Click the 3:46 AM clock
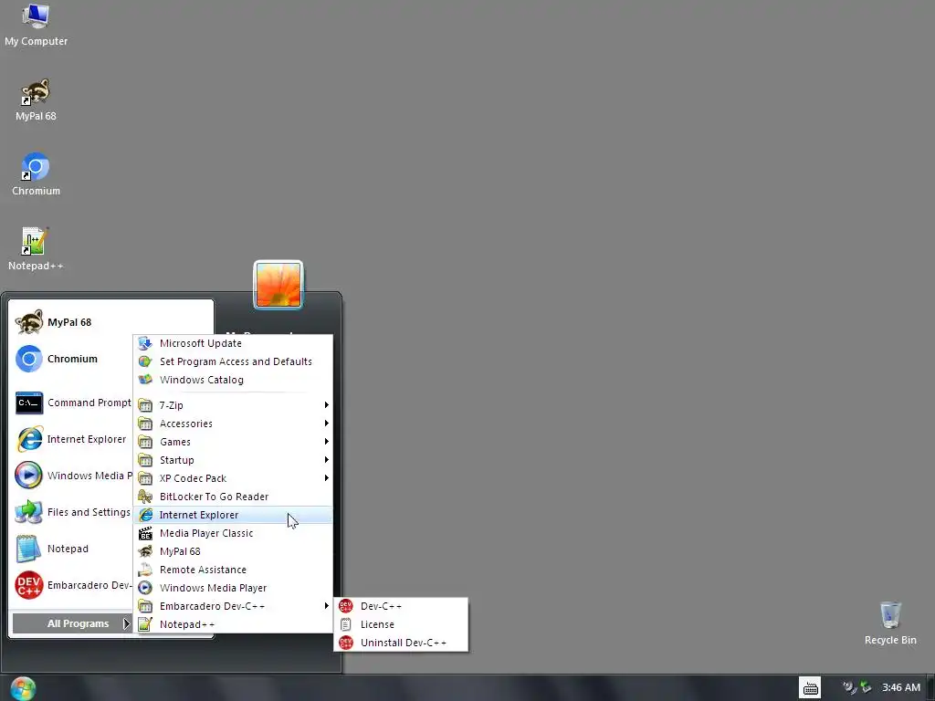The width and height of the screenshot is (935, 701). (901, 688)
